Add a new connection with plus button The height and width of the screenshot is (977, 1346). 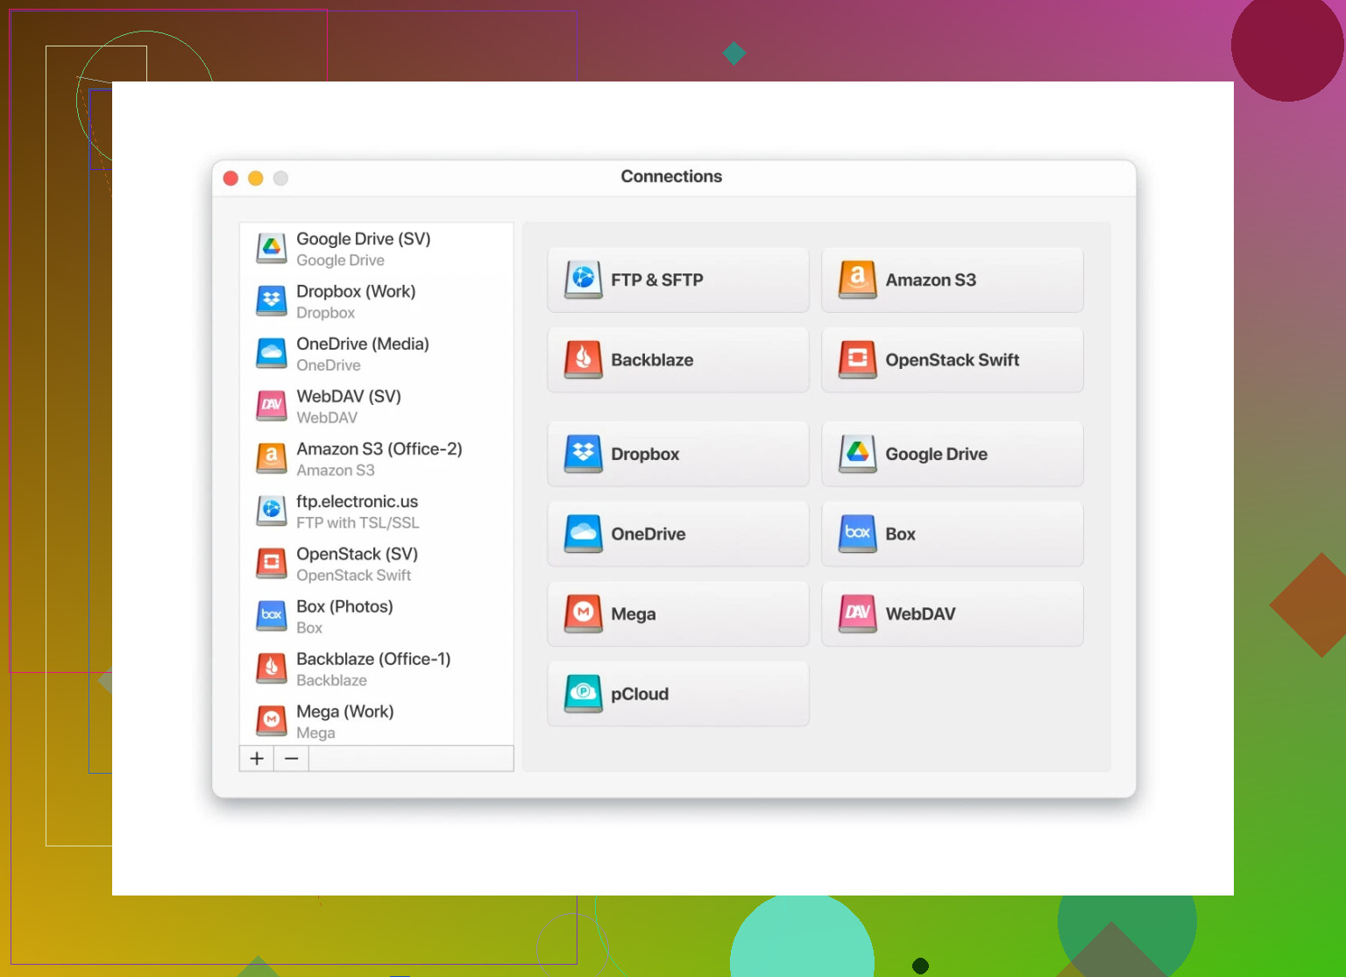pyautogui.click(x=257, y=759)
